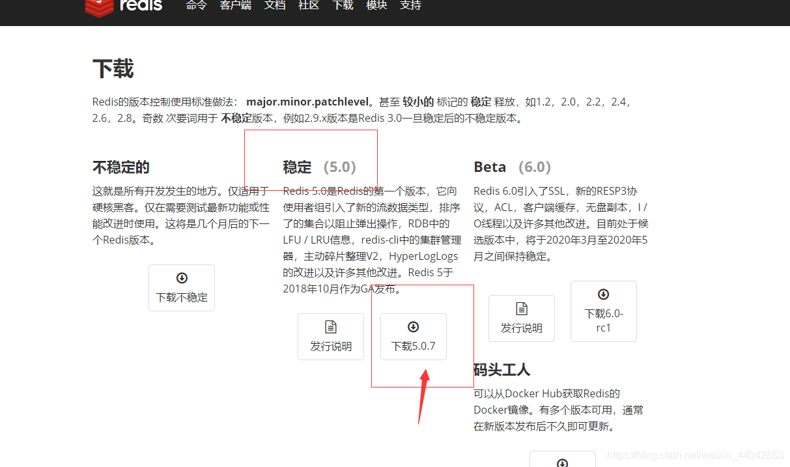The width and height of the screenshot is (790, 467).
Task: Click the Redis logo in the header
Action: (123, 7)
